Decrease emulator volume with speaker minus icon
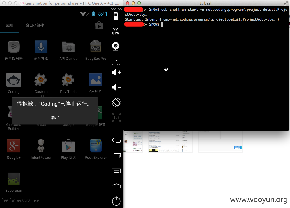Image resolution: width=290 pixels, height=208 pixels. [x=116, y=87]
